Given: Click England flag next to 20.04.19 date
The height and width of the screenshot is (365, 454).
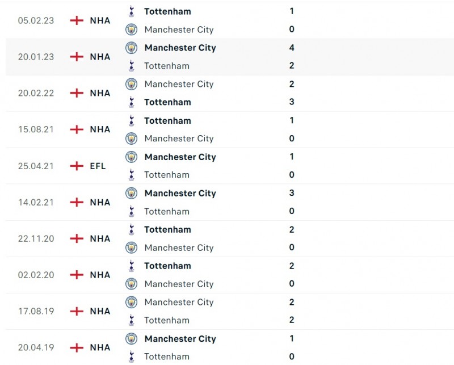Looking at the screenshot, I should [x=77, y=347].
